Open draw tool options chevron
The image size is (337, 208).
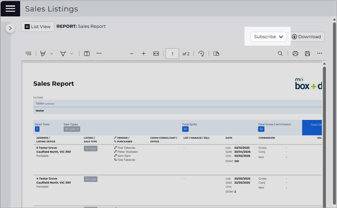point(72,54)
